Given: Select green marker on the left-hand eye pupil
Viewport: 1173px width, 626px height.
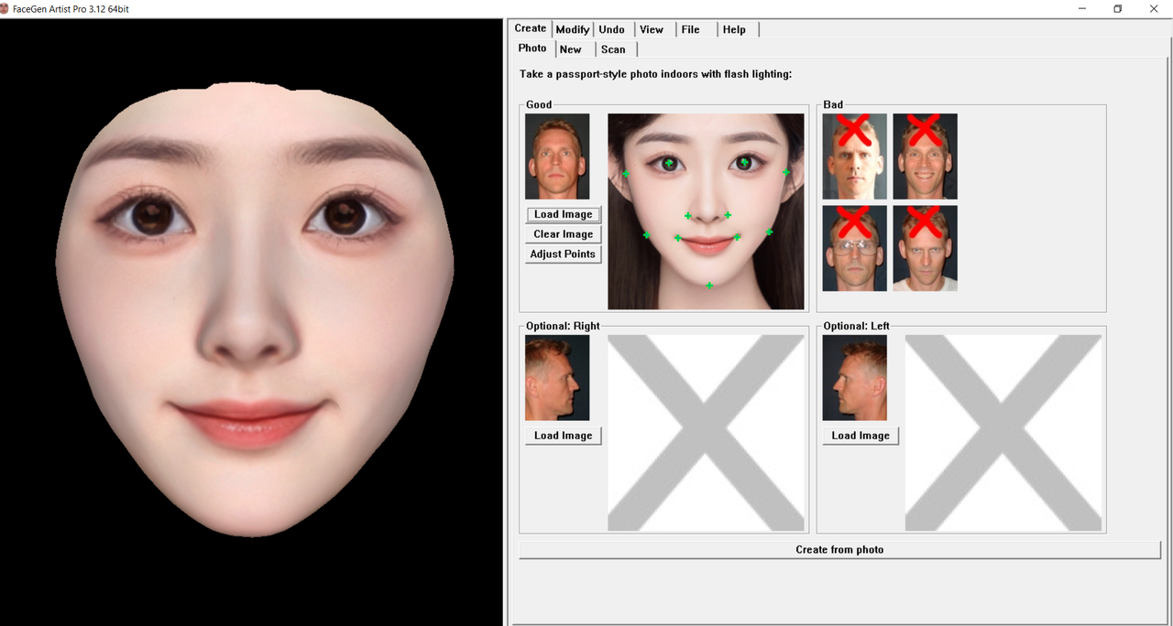Looking at the screenshot, I should [669, 163].
